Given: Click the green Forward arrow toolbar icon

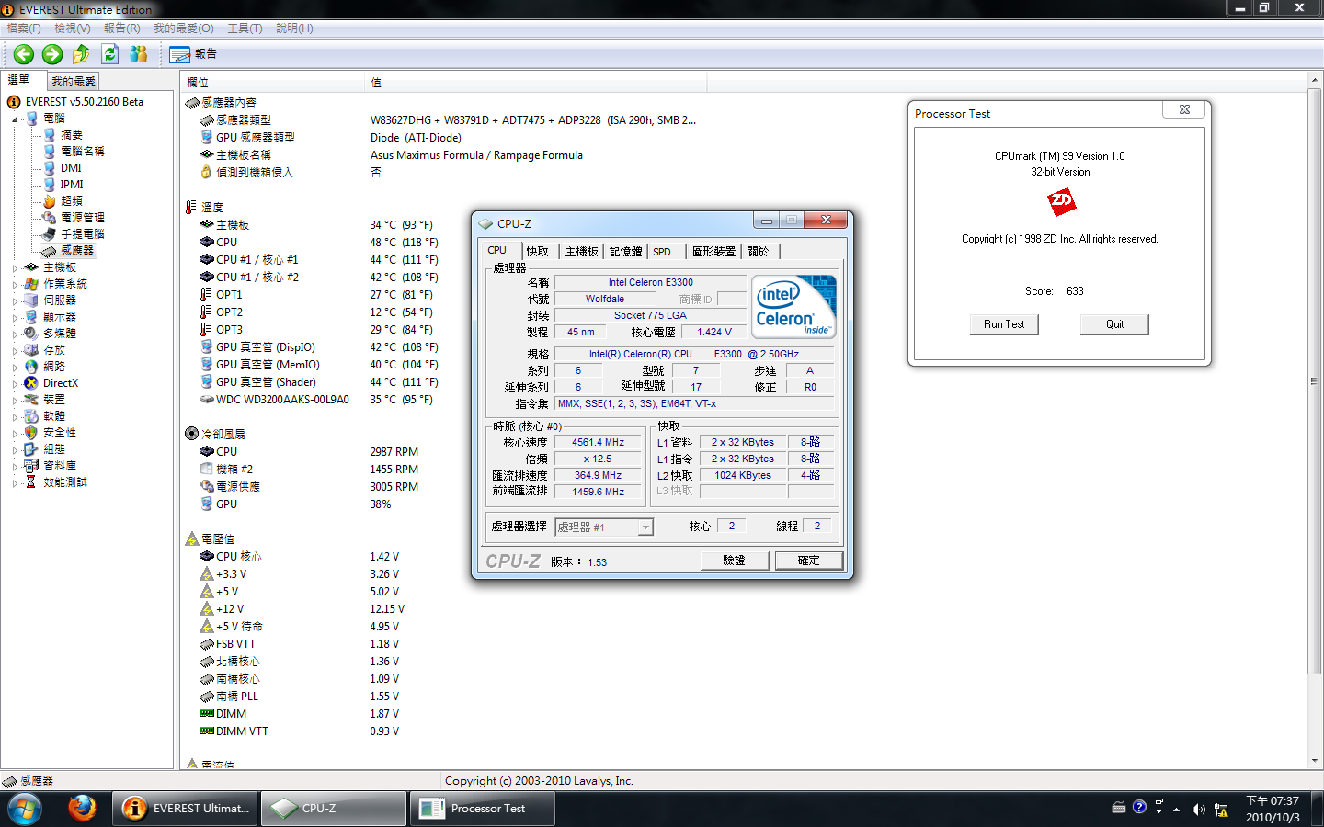Looking at the screenshot, I should click(x=52, y=54).
